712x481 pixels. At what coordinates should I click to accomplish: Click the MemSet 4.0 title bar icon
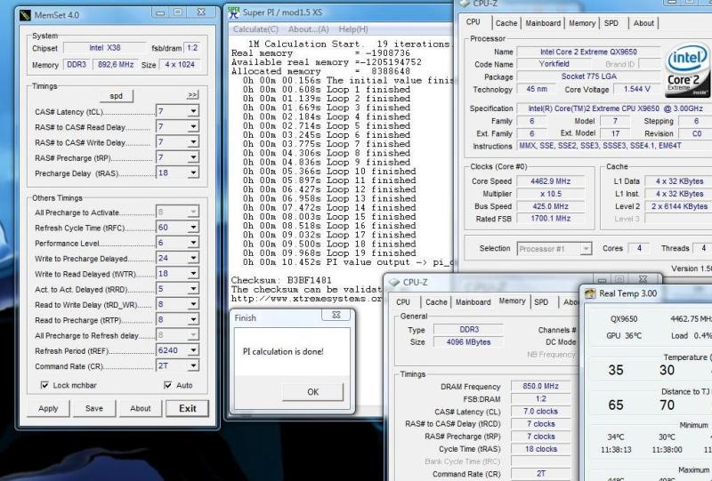26,15
